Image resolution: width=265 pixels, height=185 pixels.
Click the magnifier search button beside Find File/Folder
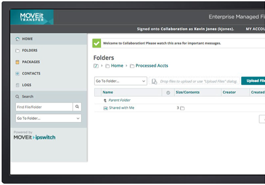point(77,106)
